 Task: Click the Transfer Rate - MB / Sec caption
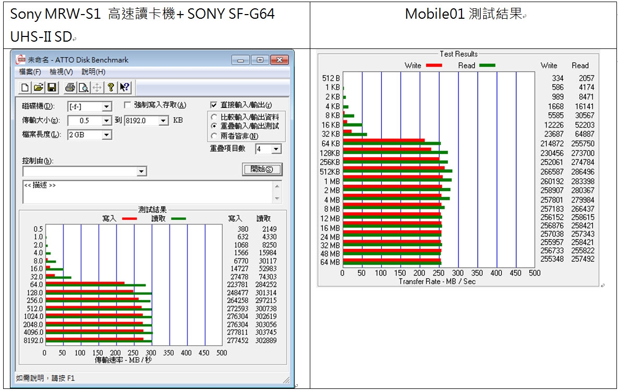point(437,282)
